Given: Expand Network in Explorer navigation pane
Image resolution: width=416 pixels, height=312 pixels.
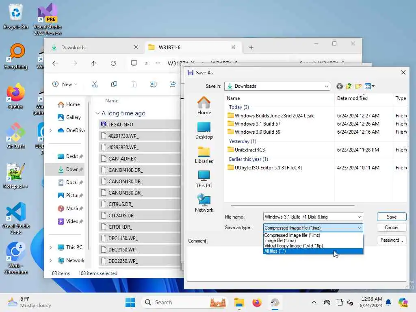Looking at the screenshot, I should 50,260.
